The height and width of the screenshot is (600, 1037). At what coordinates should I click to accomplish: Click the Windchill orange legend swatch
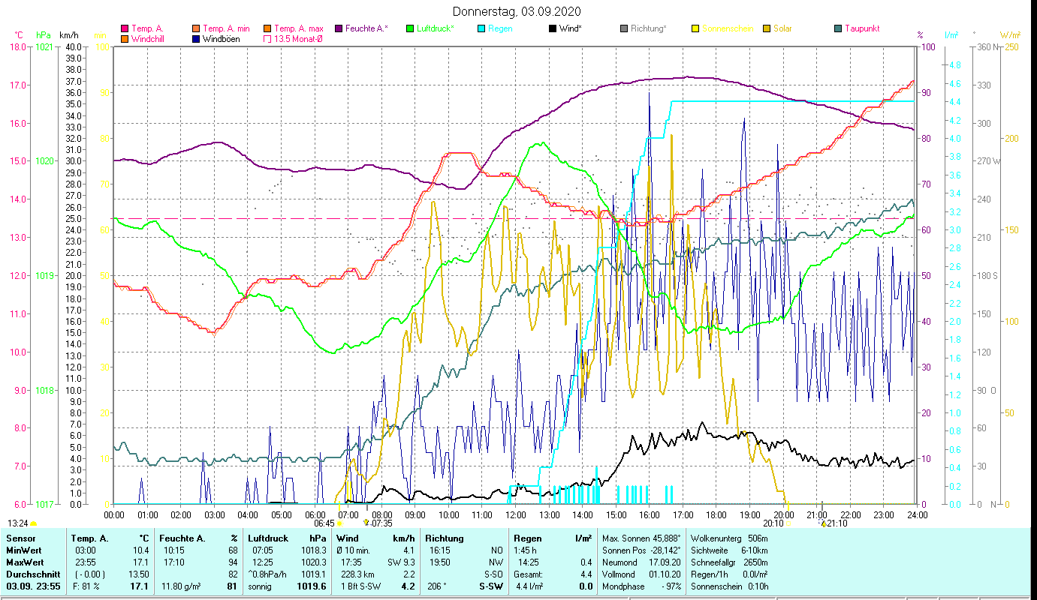124,39
